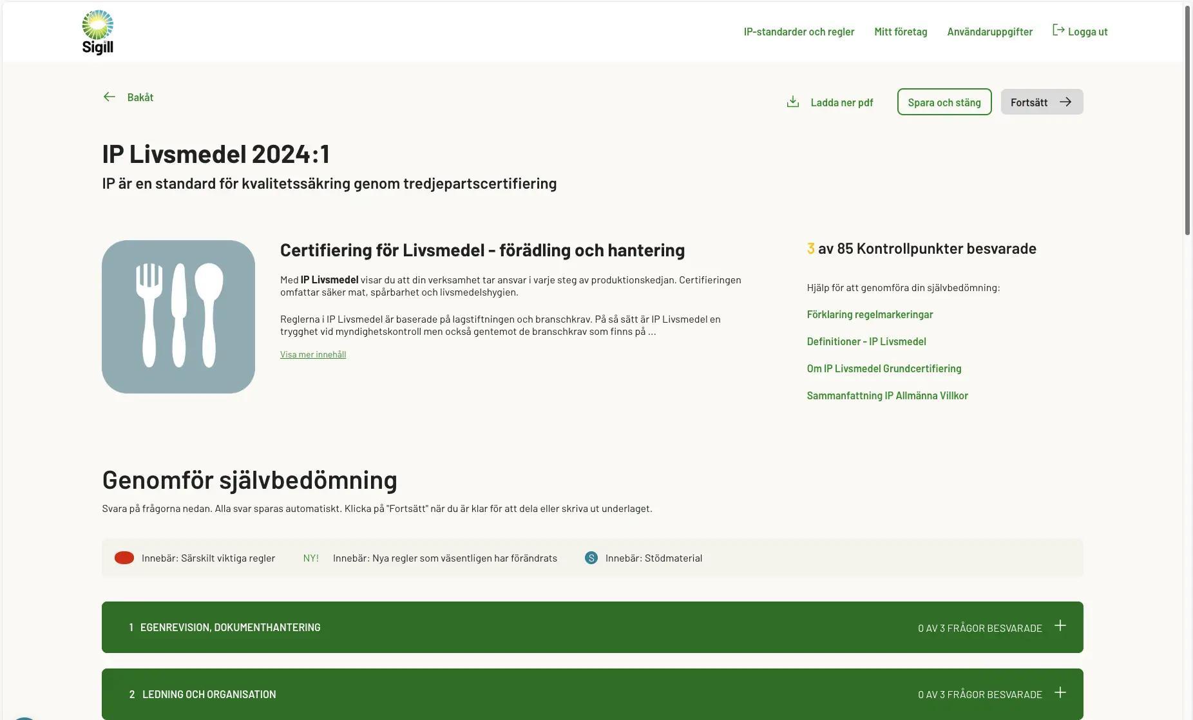Open Sammanfattning IP Allmänna Villkor

(887, 395)
